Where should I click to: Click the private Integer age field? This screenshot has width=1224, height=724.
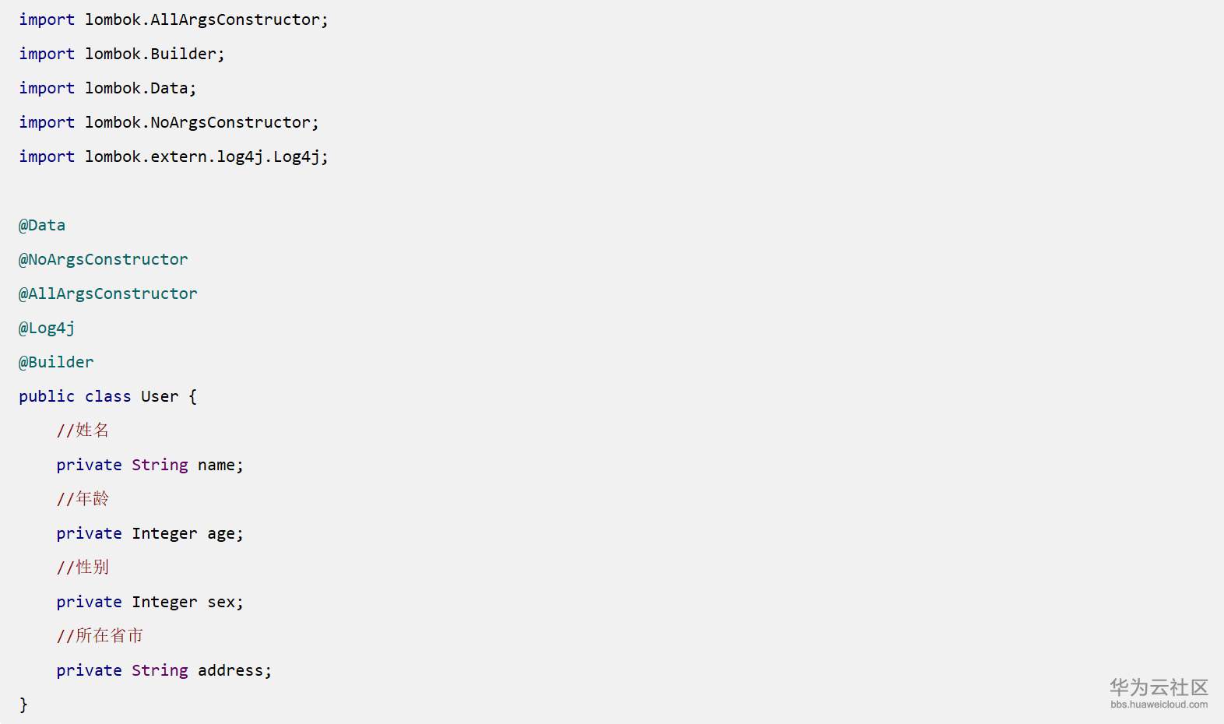(149, 534)
